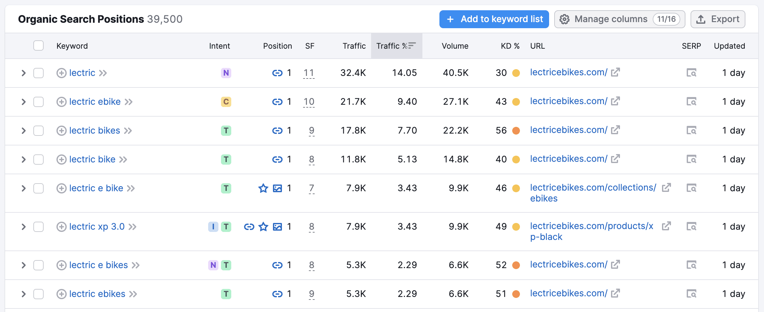764x312 pixels.
Task: Sort by Volume column header
Action: click(454, 46)
